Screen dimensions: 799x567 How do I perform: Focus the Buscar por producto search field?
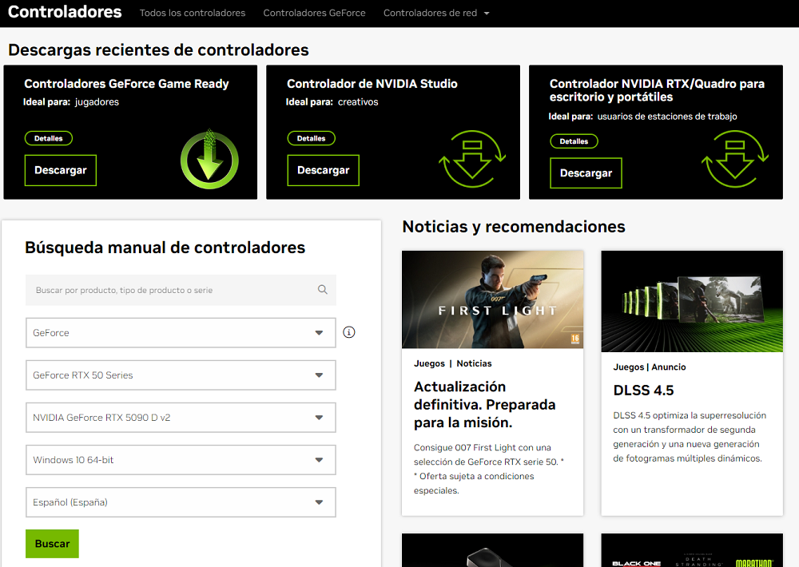181,290
